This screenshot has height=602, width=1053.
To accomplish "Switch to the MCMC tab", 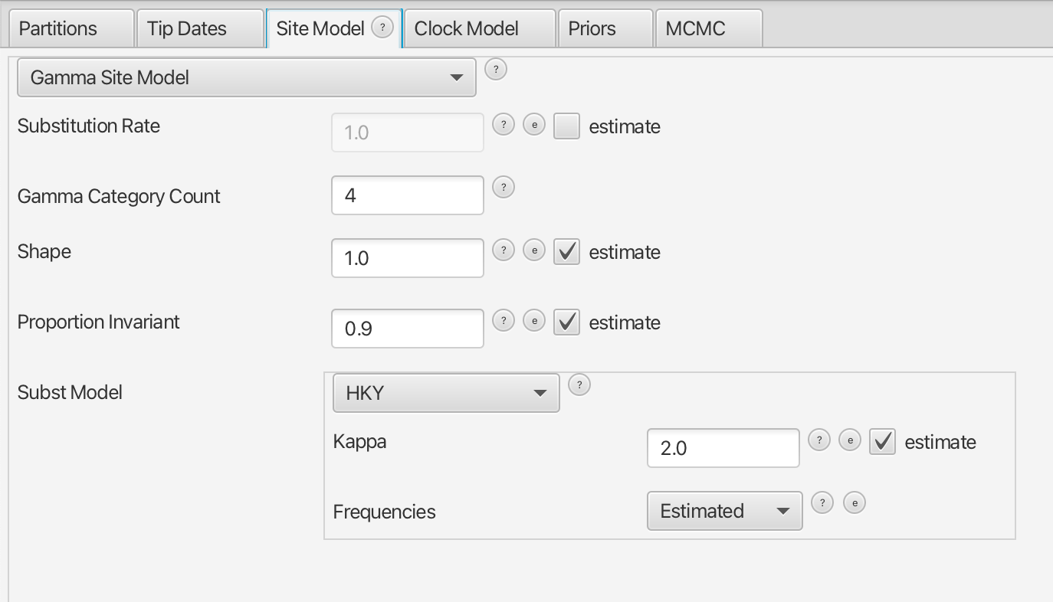I will click(x=709, y=29).
